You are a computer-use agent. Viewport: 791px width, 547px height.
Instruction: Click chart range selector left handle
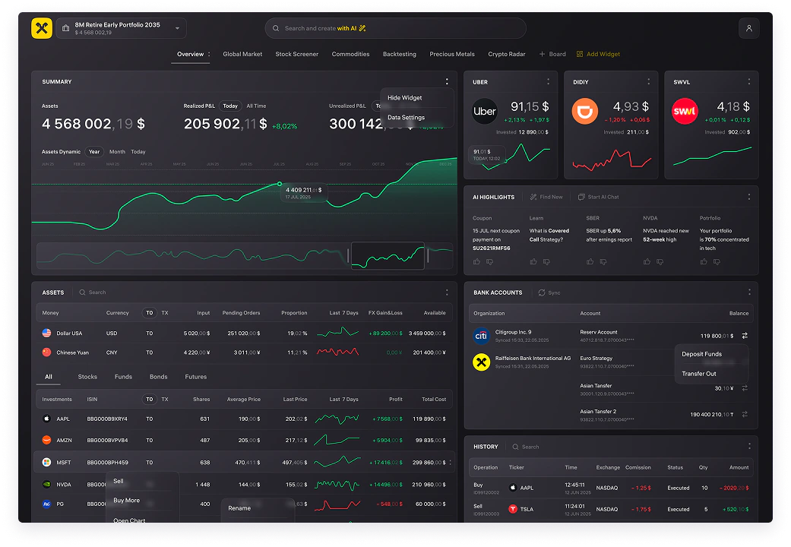(348, 255)
